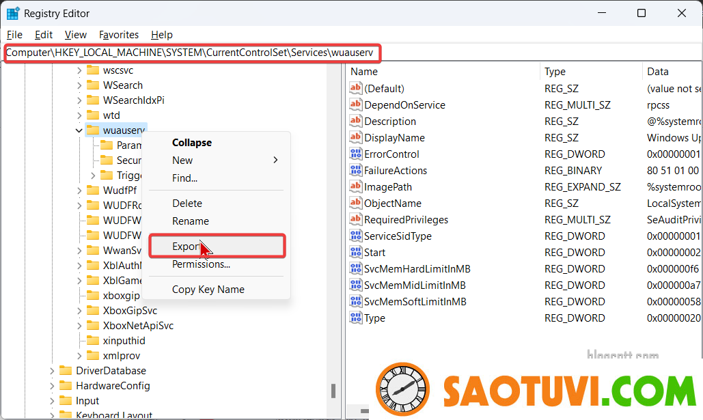Click the SvcMemHardLimitInMB value icon

355,268
